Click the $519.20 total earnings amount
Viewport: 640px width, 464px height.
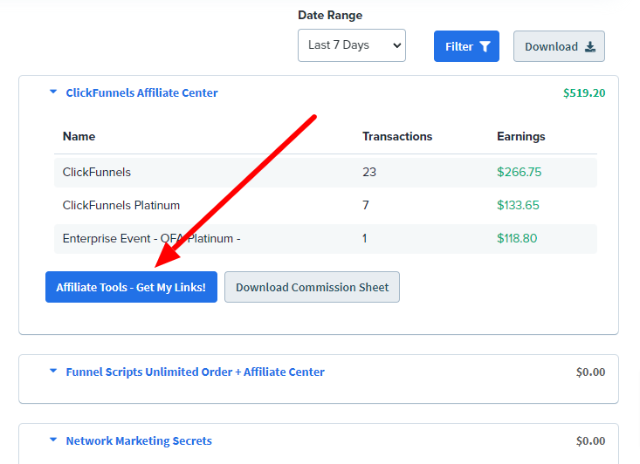[584, 93]
